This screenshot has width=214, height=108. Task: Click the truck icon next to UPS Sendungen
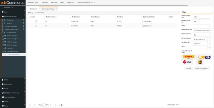click(x=5, y=39)
